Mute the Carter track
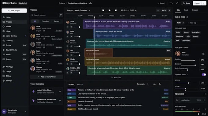 click(x=71, y=46)
